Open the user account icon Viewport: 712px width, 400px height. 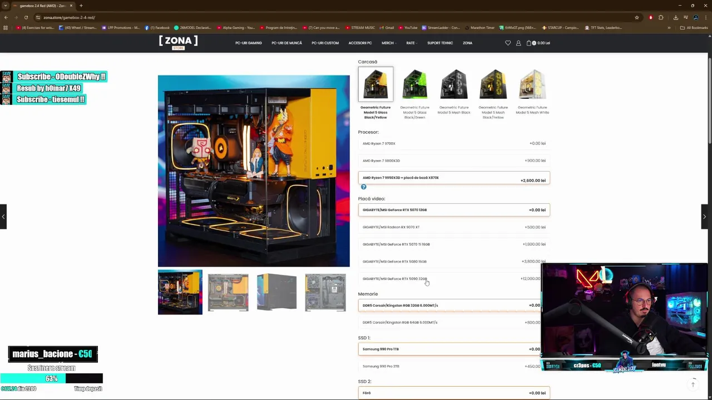(x=518, y=43)
